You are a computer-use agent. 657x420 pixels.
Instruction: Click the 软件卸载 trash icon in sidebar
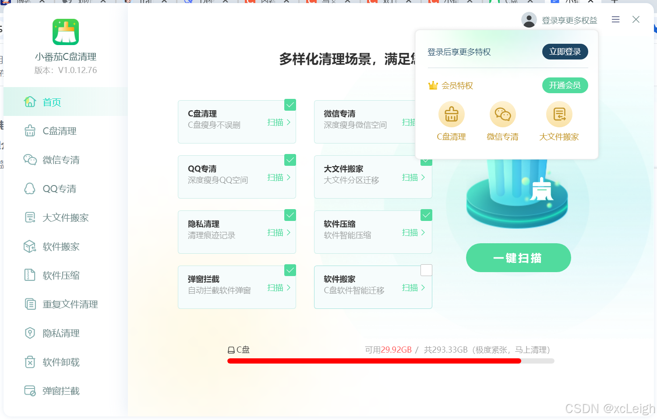30,362
